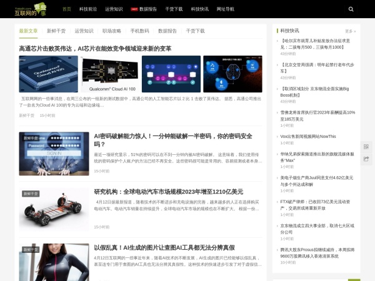This screenshot has height=281, width=375.
Task: Open article AI密码破解能力惊人 headline
Action: pos(173,140)
